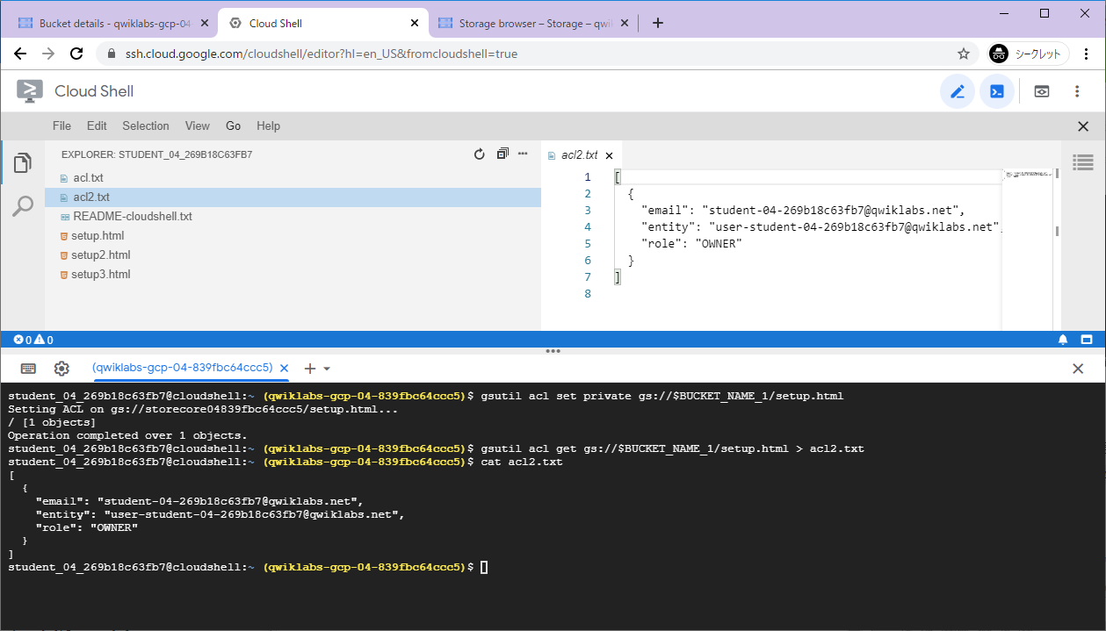Open Explorer more actions ellipsis
Viewport: 1106px width, 631px height.
523,154
